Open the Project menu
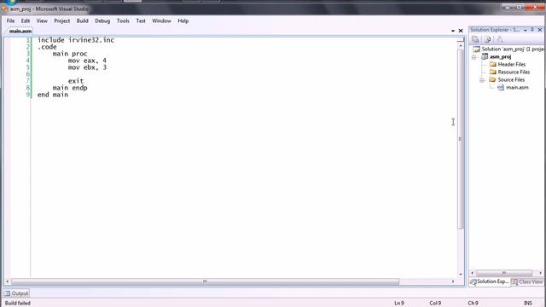This screenshot has width=546, height=307. [x=62, y=20]
